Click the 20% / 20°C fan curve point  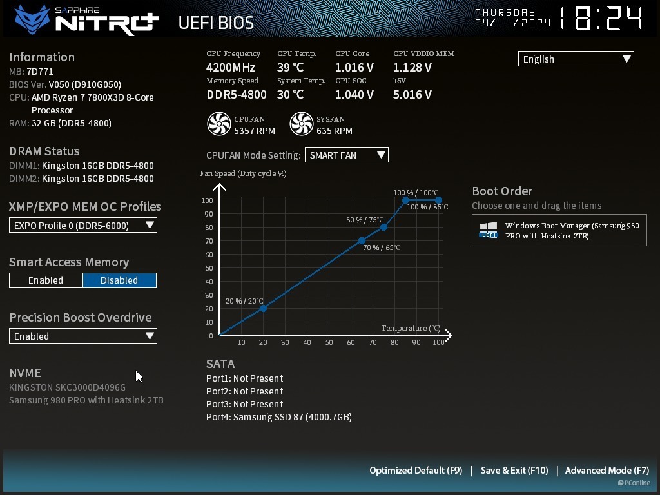click(x=263, y=309)
